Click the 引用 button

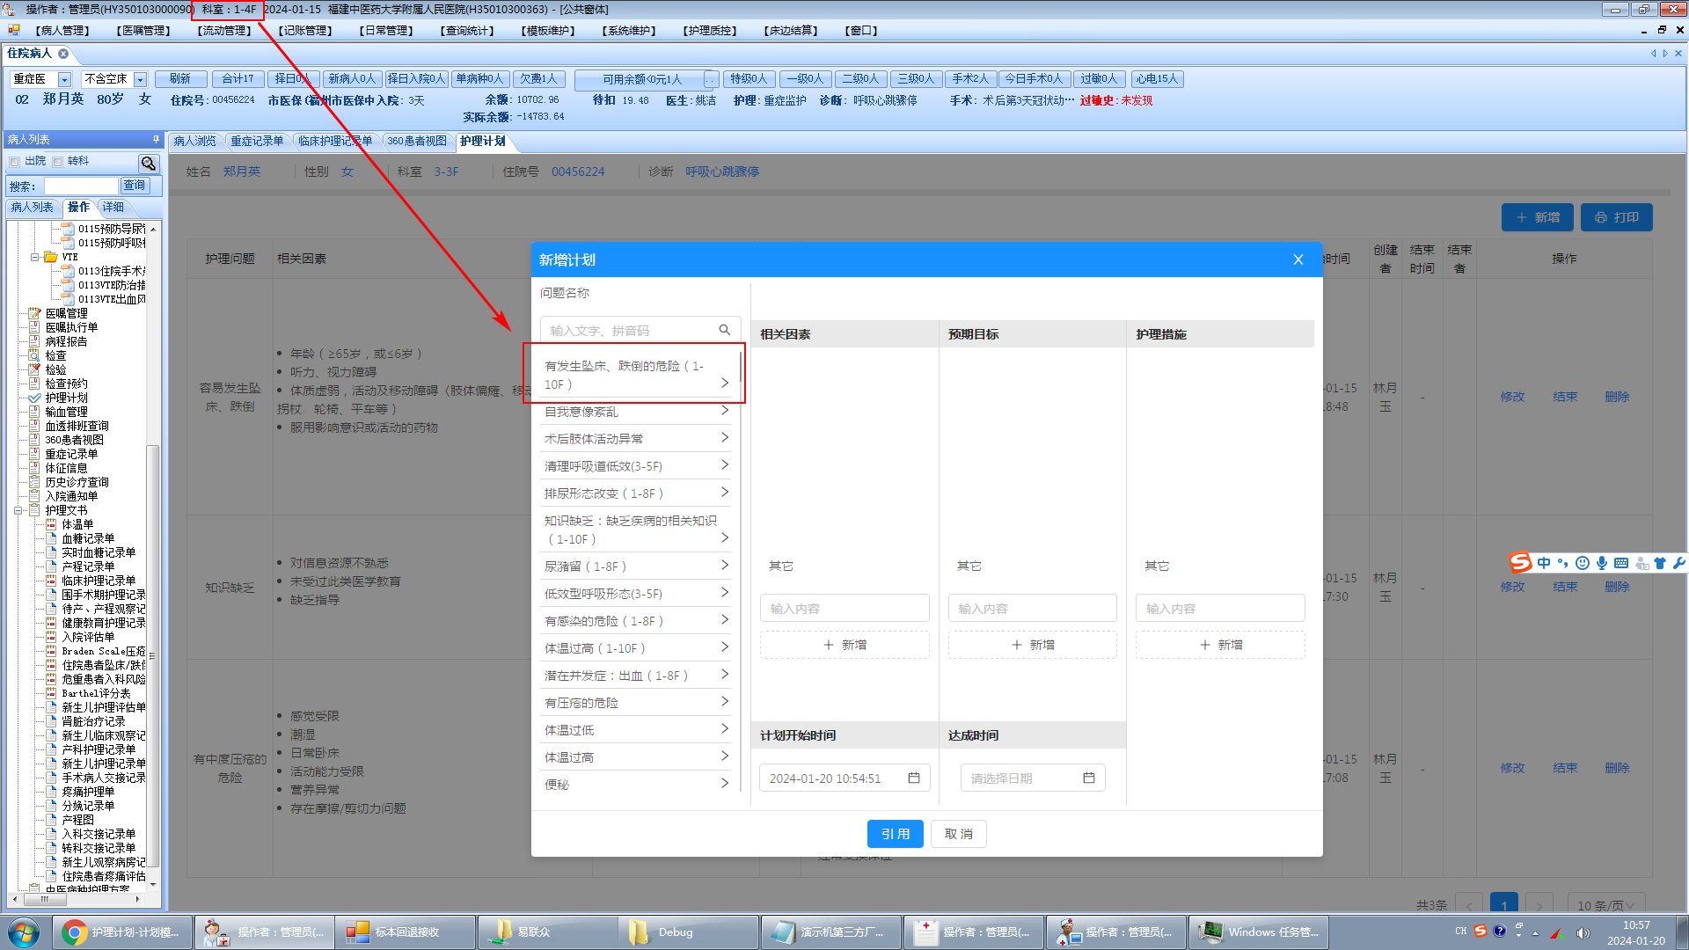(x=895, y=834)
